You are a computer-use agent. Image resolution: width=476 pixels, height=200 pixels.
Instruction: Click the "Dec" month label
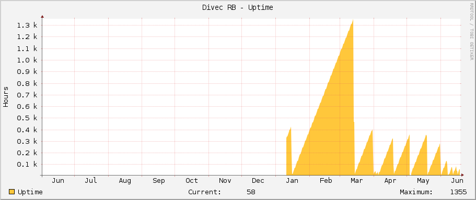[258, 181]
